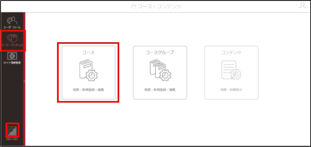Click the left arrow button under the gear toggle
311x147 pixels.
click(x=9, y=139)
